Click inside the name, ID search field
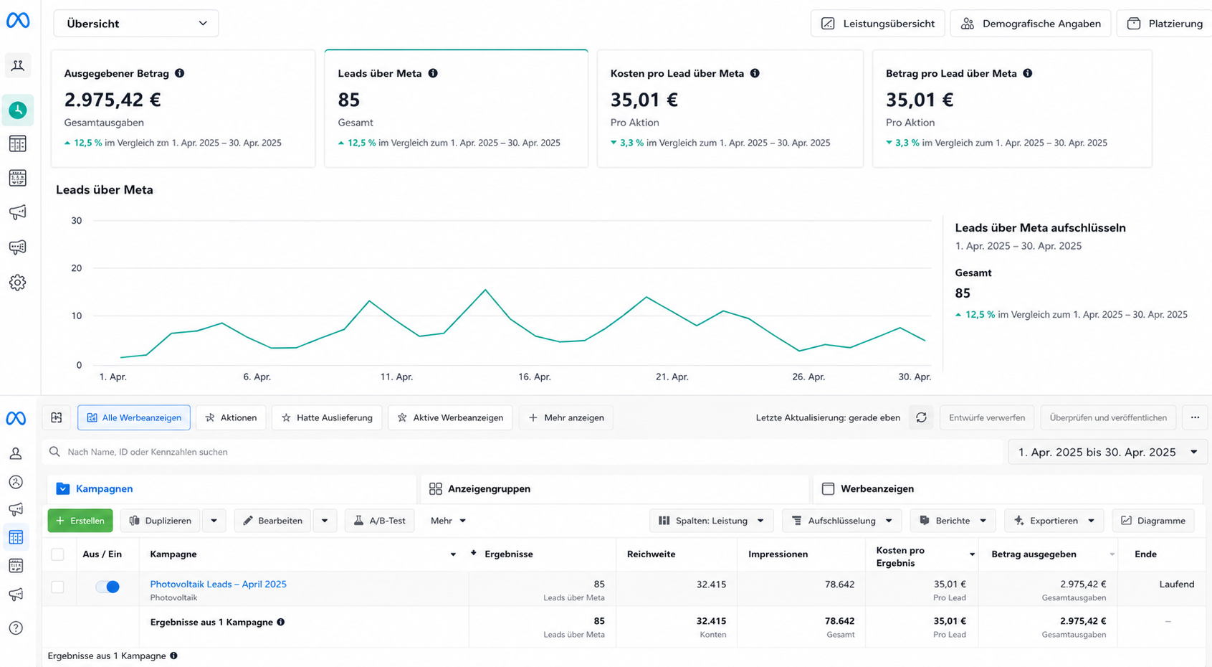The height and width of the screenshot is (667, 1212). (x=523, y=452)
